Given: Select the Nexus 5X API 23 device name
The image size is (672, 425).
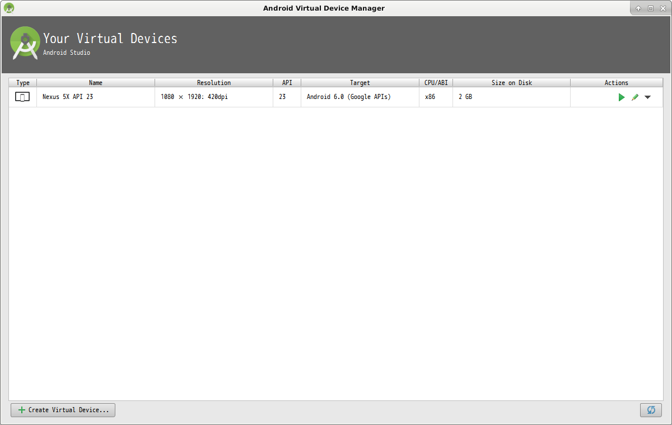Looking at the screenshot, I should point(68,97).
